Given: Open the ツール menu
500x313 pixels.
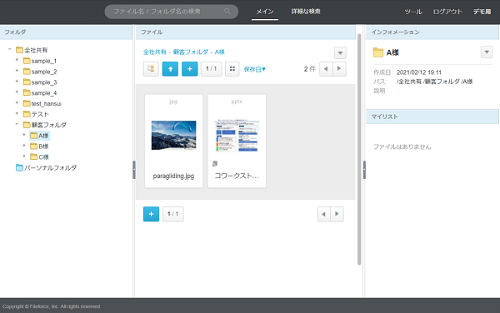Looking at the screenshot, I should pos(413,12).
